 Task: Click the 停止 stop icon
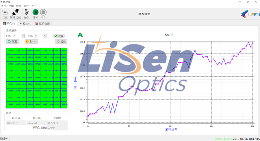click(43, 12)
